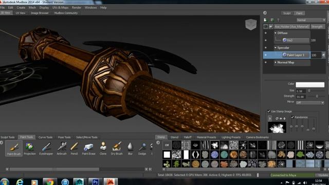Screen dimensions: 329x185
Task: Select the Dodge tool
Action: coord(142,149)
